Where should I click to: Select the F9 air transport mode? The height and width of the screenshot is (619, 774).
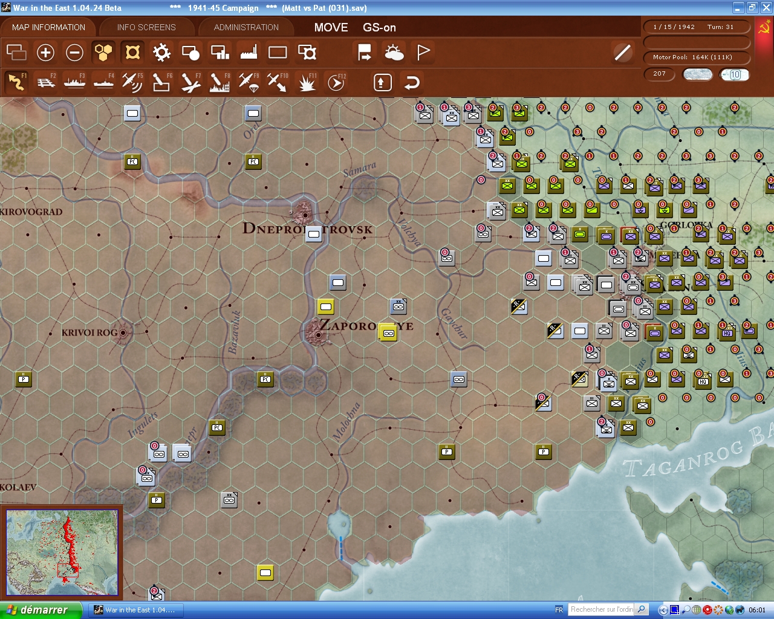pyautogui.click(x=249, y=82)
